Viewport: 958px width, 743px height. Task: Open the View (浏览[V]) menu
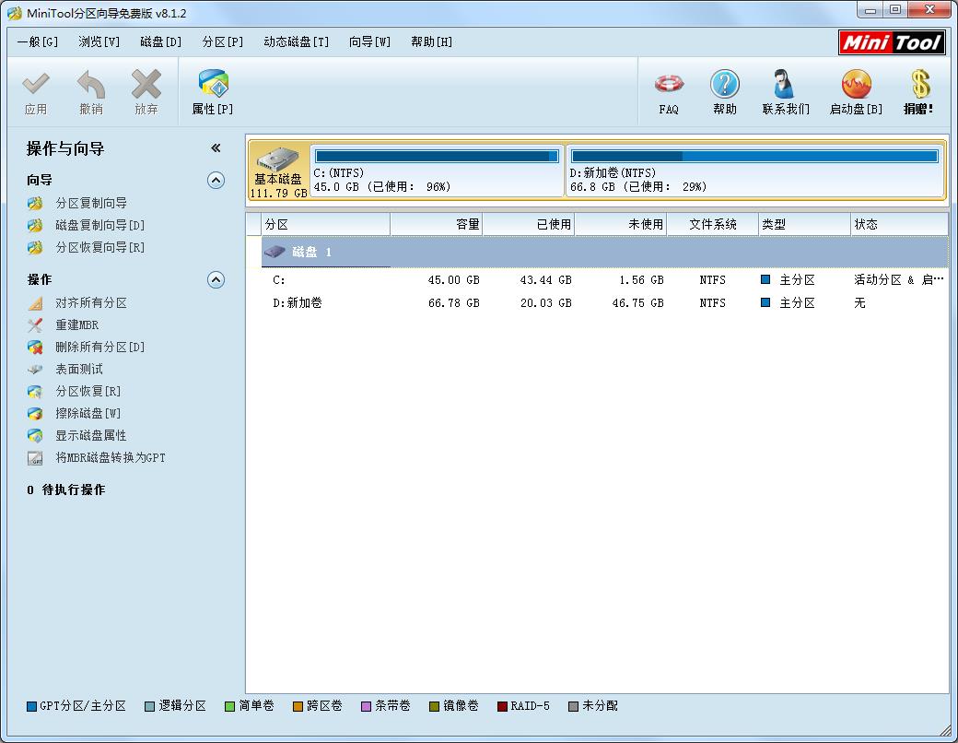tap(99, 41)
